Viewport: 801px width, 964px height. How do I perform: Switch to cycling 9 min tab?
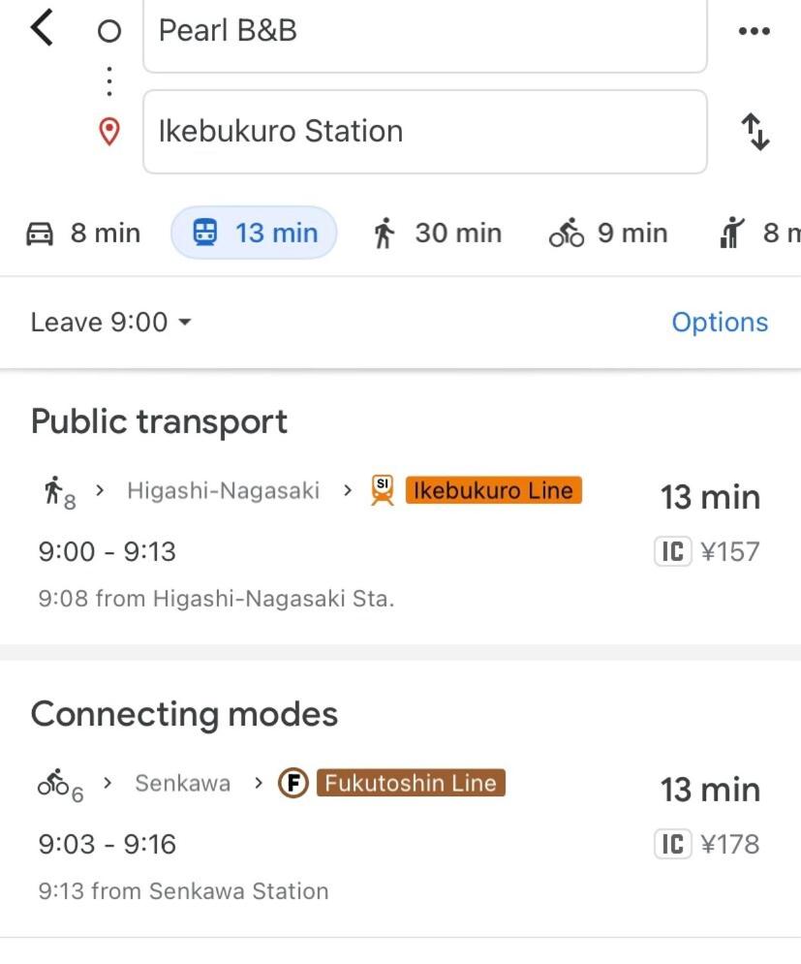(x=608, y=233)
